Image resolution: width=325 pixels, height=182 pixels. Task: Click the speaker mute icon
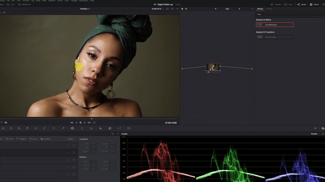click(x=6, y=123)
